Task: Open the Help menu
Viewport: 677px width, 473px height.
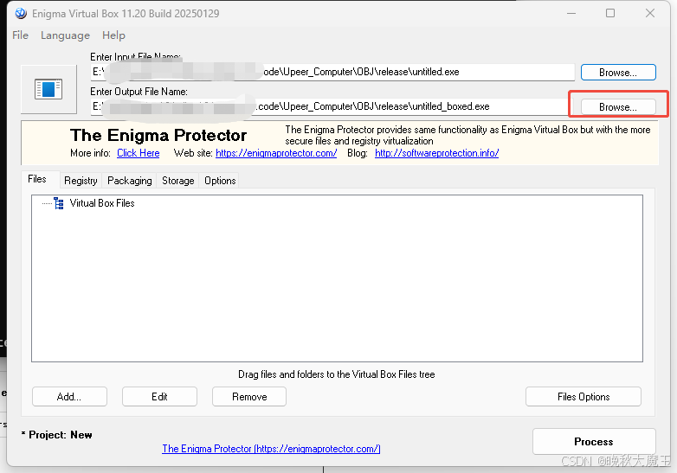Action: [113, 35]
